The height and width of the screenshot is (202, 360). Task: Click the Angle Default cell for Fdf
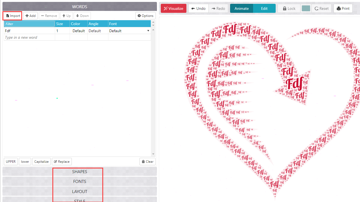(x=98, y=31)
